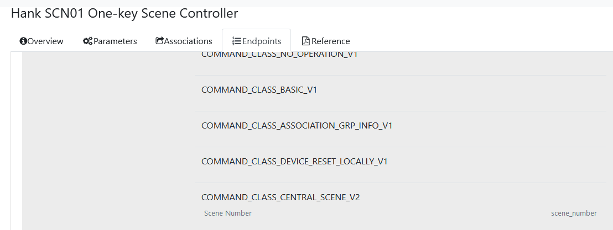Expand COMMAND_CLASS_ASSOCIATION_GRP_INFO_V1 row
Screen dimensions: 613x230
pyautogui.click(x=297, y=126)
